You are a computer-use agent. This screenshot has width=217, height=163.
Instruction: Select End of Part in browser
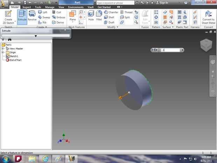tap(14, 60)
